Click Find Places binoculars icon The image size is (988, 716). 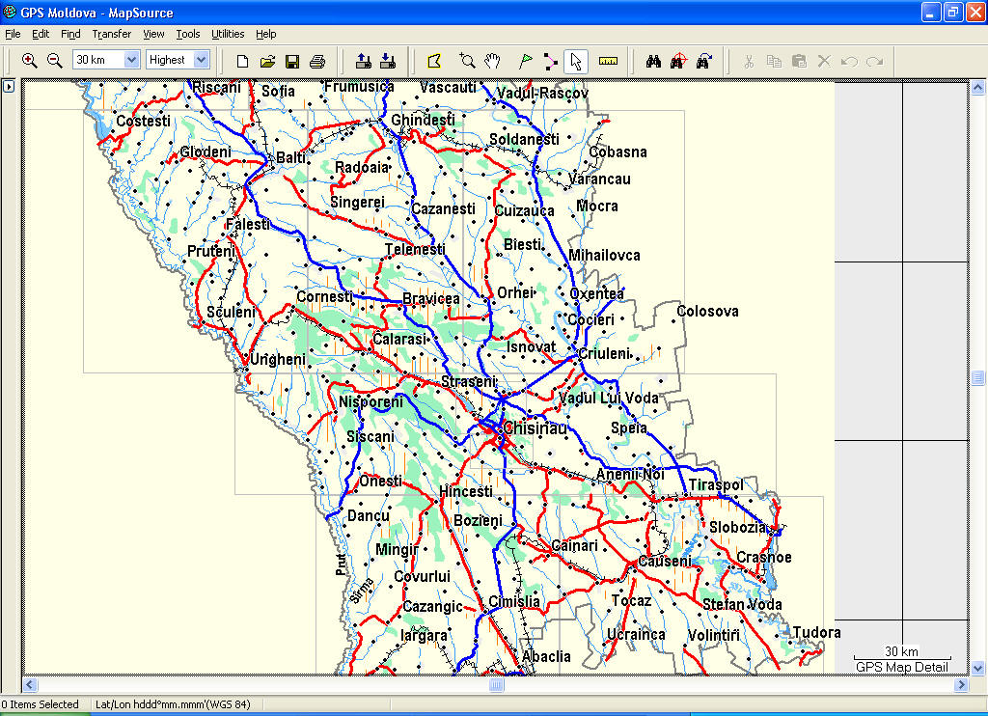point(653,61)
